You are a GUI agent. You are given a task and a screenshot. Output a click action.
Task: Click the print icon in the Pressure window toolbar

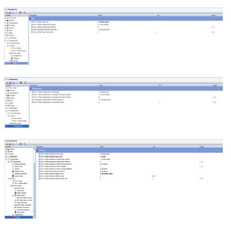click(13, 144)
